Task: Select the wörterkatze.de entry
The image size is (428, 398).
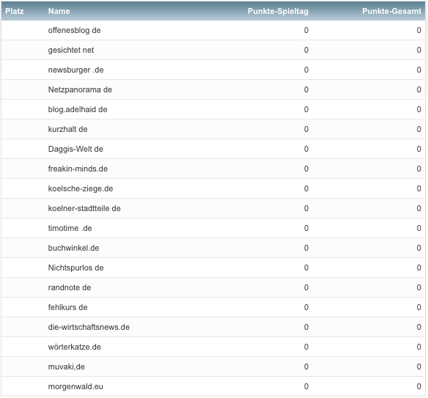Action: (x=75, y=347)
